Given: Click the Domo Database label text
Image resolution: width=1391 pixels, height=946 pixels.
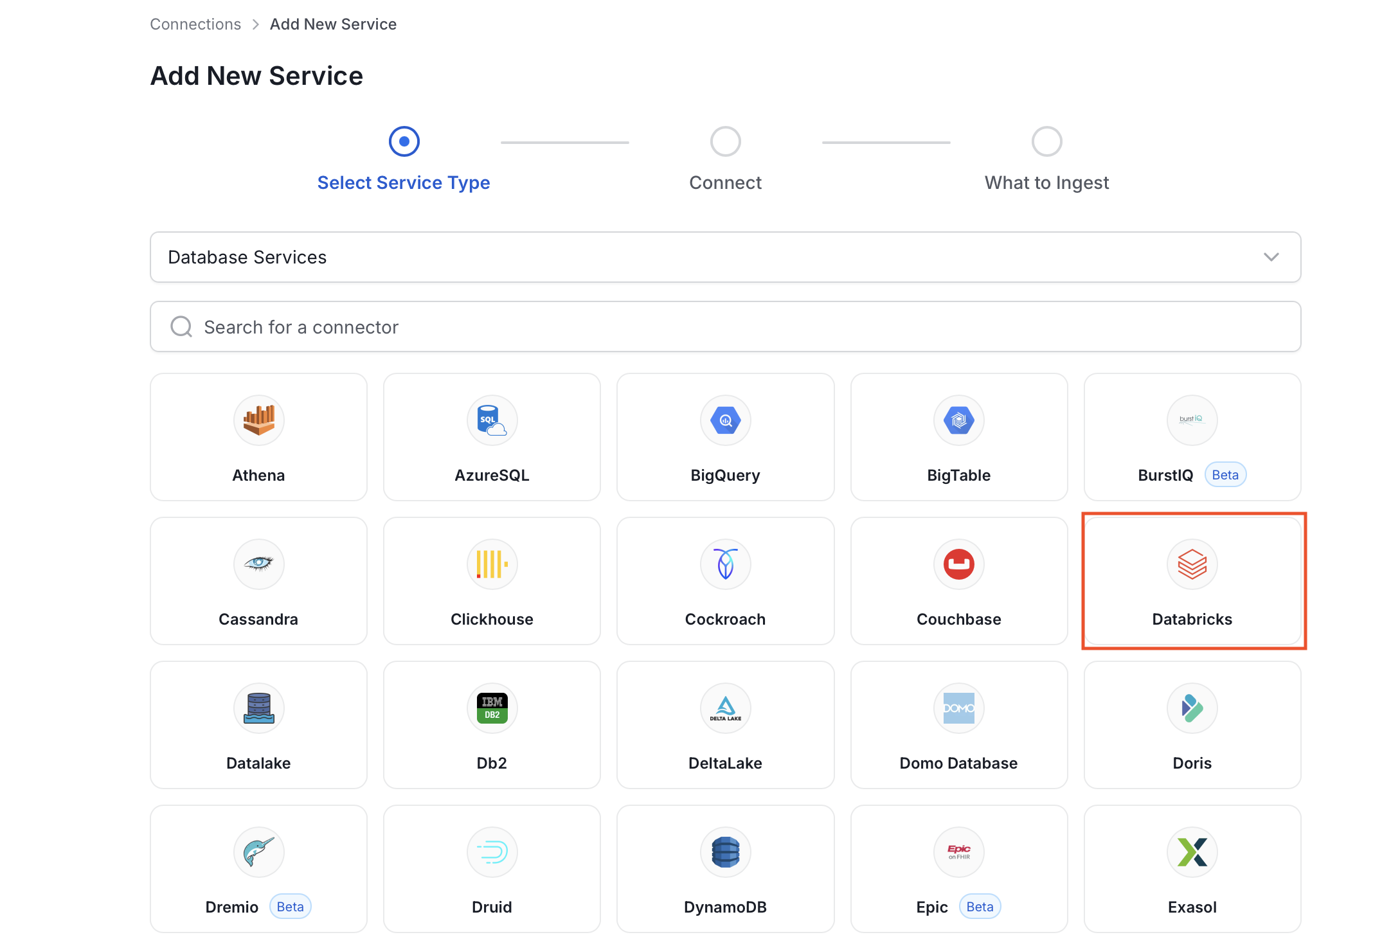Looking at the screenshot, I should coord(958,763).
